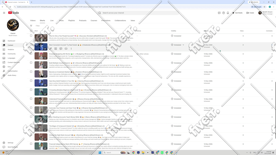276x155 pixels.
Task: Switch to the Playlists tab
Action: [71, 21]
